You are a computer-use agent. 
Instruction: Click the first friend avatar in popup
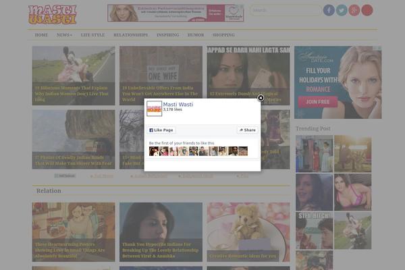tap(154, 151)
